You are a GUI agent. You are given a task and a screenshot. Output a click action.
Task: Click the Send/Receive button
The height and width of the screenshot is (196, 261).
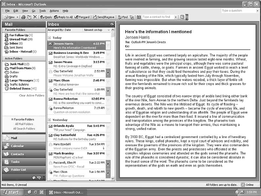(x=104, y=17)
